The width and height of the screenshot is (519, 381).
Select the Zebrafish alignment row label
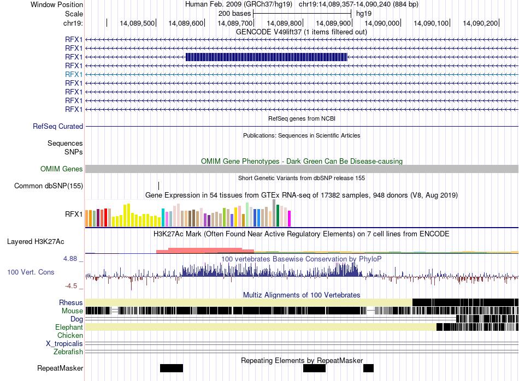click(68, 352)
